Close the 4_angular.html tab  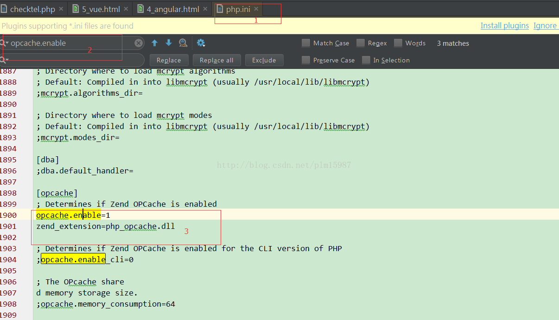coord(205,9)
